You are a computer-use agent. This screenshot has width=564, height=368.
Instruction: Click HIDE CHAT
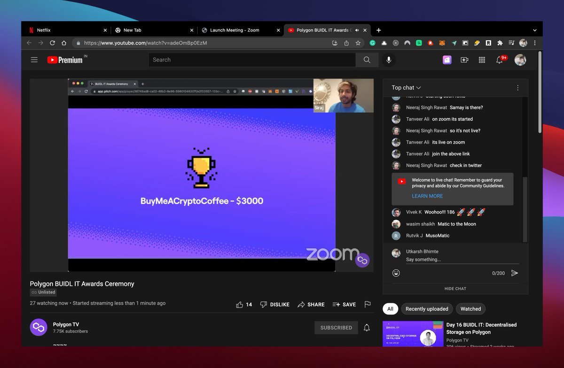(455, 289)
